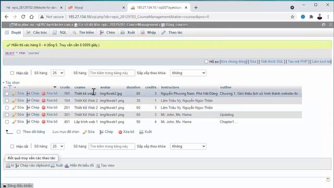Open the Thao tác operations tab
Image resolution: width=334 pixels, height=188 pixels.
[172, 32]
